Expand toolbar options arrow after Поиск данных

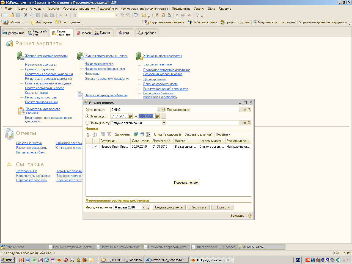[x=83, y=24]
